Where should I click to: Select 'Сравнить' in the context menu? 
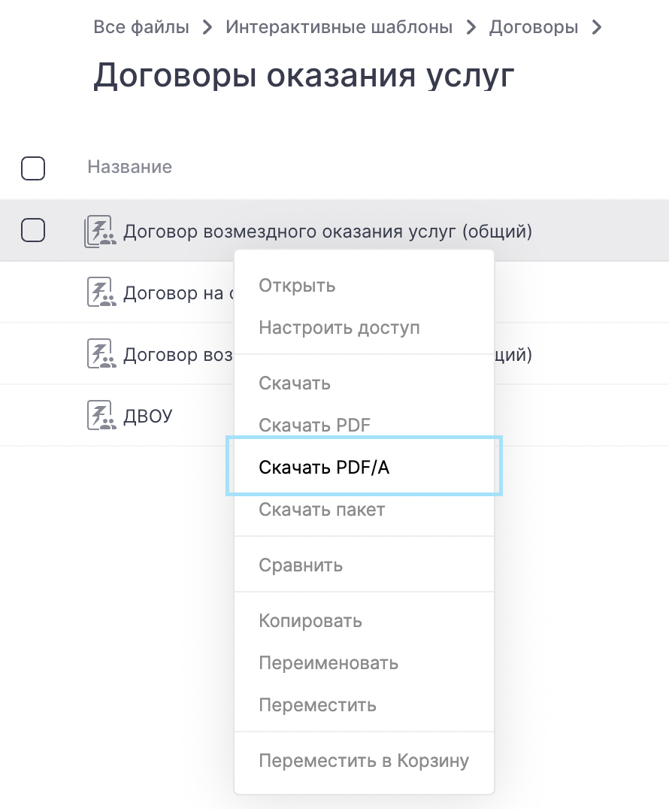tap(301, 565)
